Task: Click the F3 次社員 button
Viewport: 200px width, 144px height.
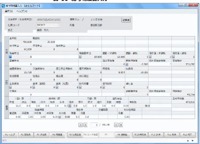Action: coord(42,135)
